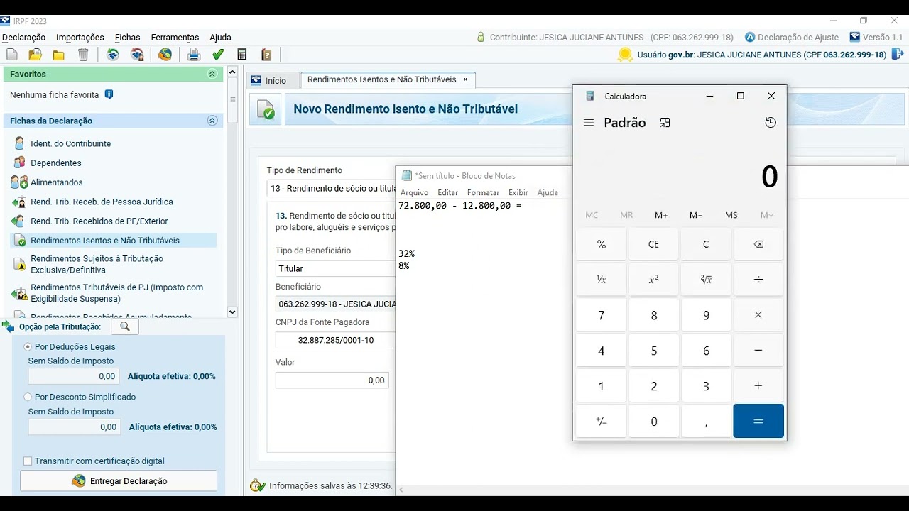Open the Ferramentas menu

[175, 38]
